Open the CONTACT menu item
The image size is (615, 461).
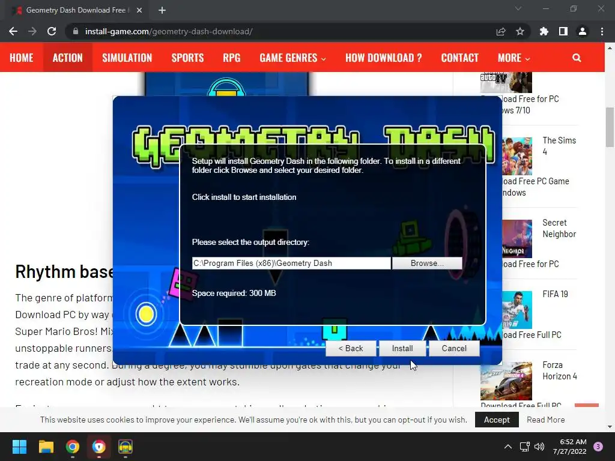[459, 58]
